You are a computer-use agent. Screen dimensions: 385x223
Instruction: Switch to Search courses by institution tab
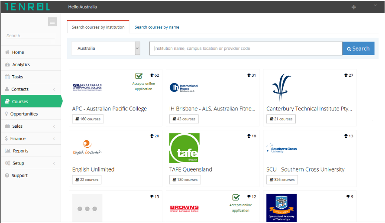pyautogui.click(x=98, y=27)
